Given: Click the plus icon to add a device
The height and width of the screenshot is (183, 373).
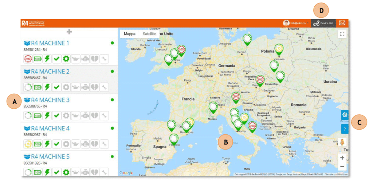Looking at the screenshot, I should 69,32.
